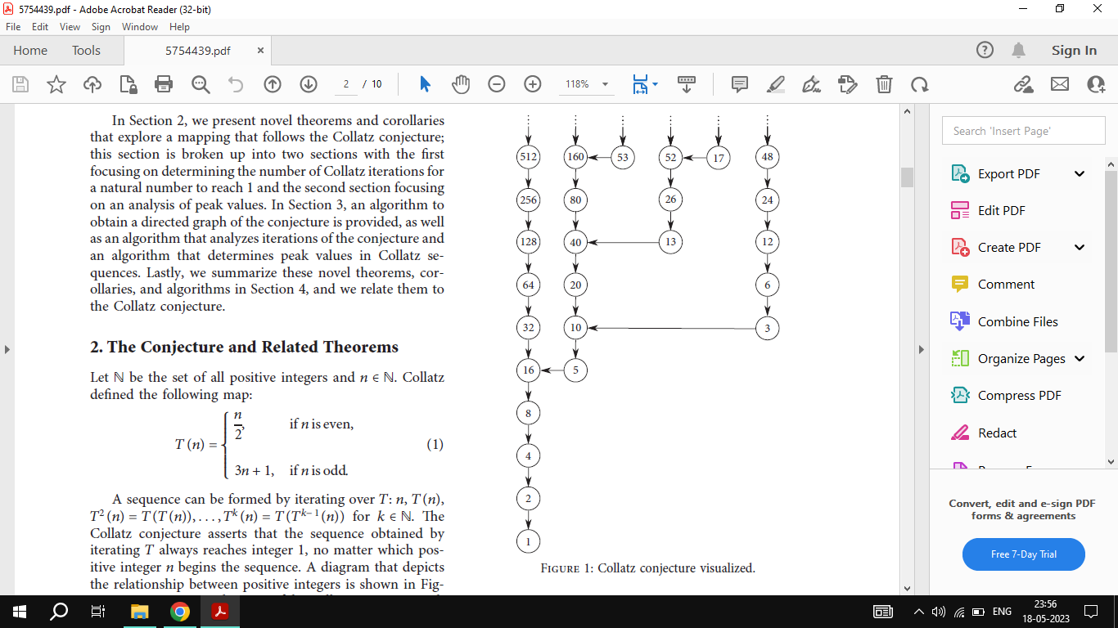Screen dimensions: 1118x628
Task: Add a sticky note comment
Action: coord(740,84)
